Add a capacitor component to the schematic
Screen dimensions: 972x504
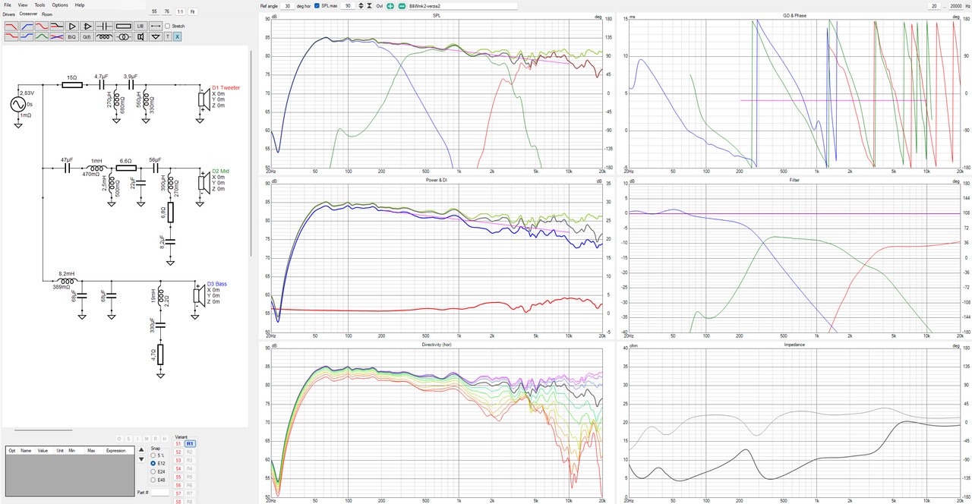pos(103,26)
